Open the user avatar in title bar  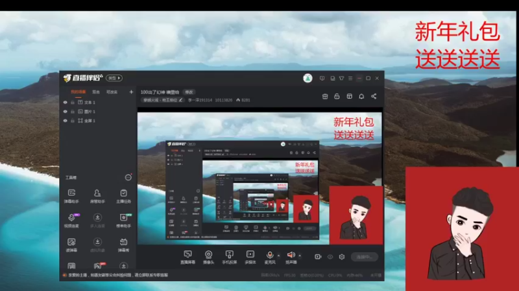pos(308,78)
